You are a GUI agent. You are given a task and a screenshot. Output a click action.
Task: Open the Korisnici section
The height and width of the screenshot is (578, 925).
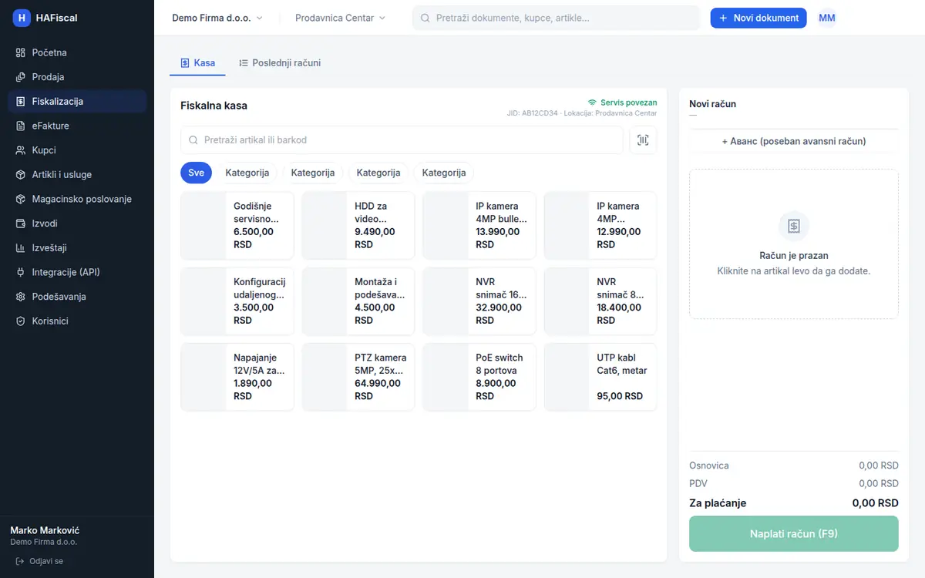pos(77,321)
